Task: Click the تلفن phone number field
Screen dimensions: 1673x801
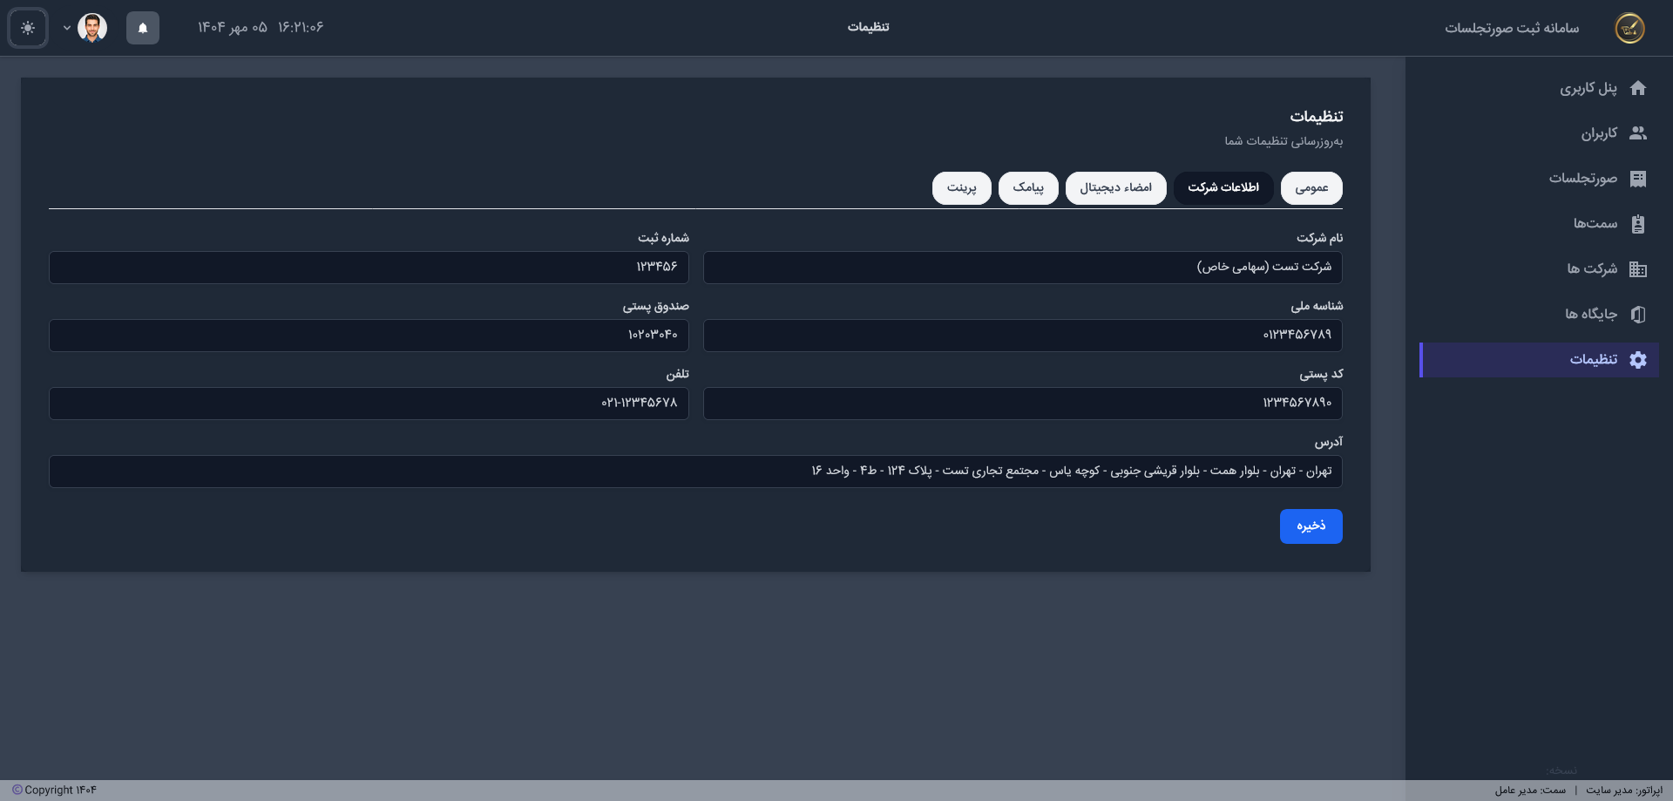Action: tap(369, 404)
